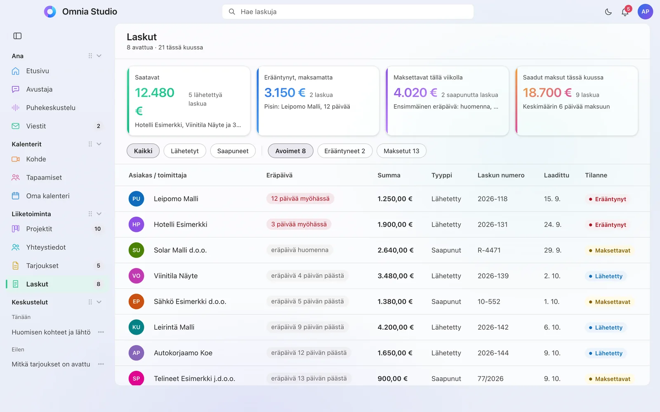The height and width of the screenshot is (412, 660).
Task: Sort by Eräpäivä column header
Action: [279, 175]
